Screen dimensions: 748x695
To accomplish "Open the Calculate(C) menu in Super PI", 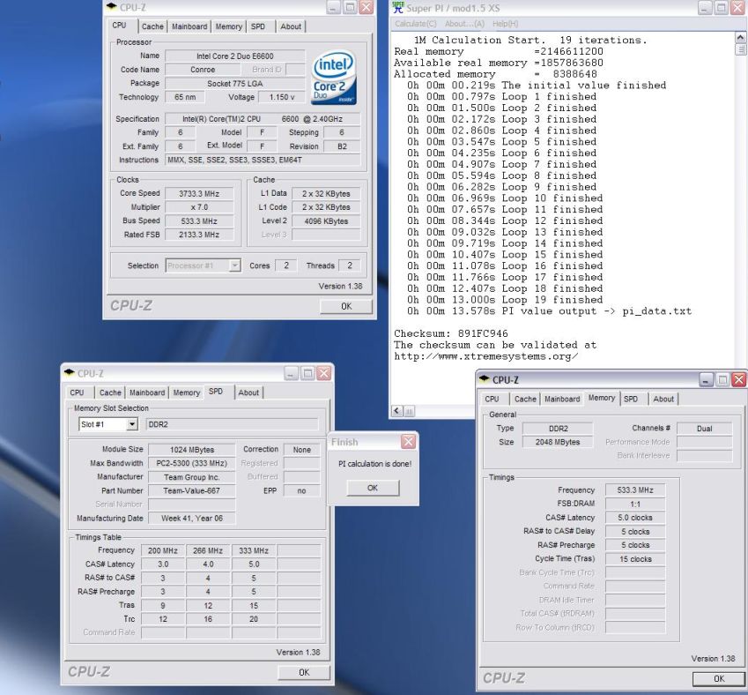I will (416, 24).
